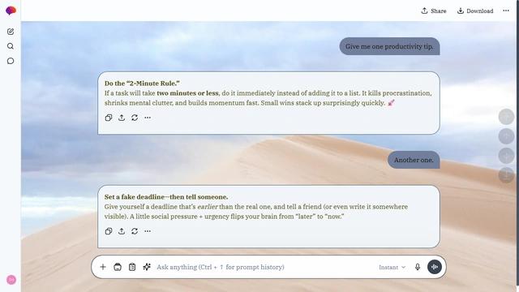Open the user profile avatar
Screen dimensions: 519x292
pos(11,280)
